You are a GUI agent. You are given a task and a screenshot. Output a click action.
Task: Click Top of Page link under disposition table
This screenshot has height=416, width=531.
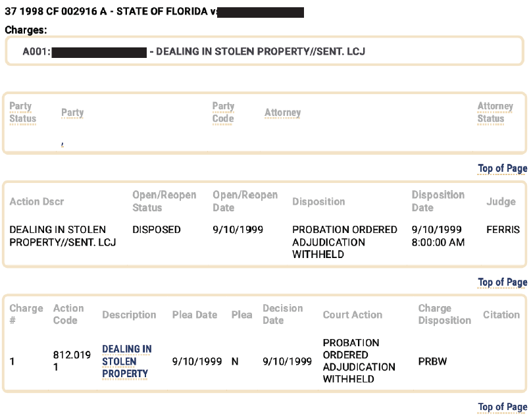(x=502, y=282)
